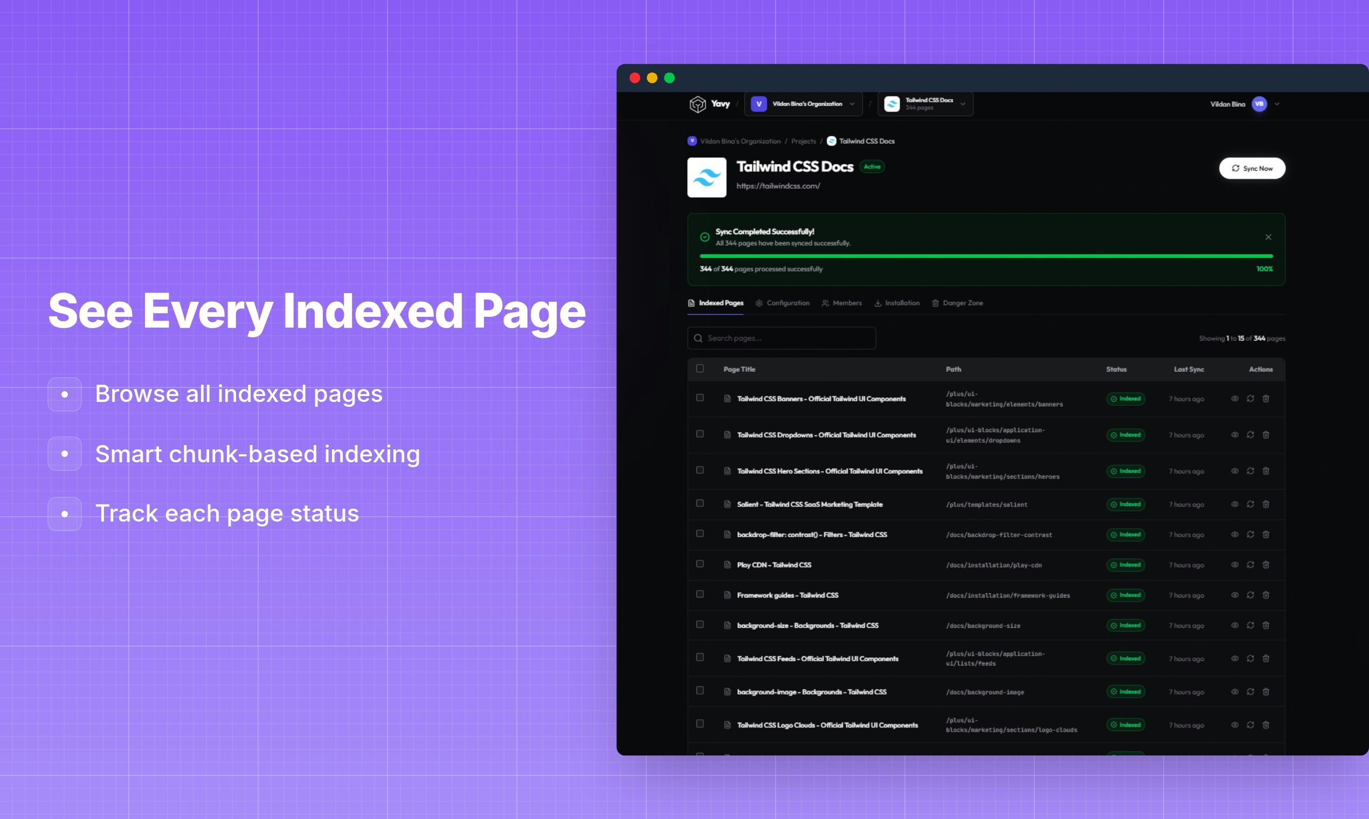Click the green sync progress bar

986,255
